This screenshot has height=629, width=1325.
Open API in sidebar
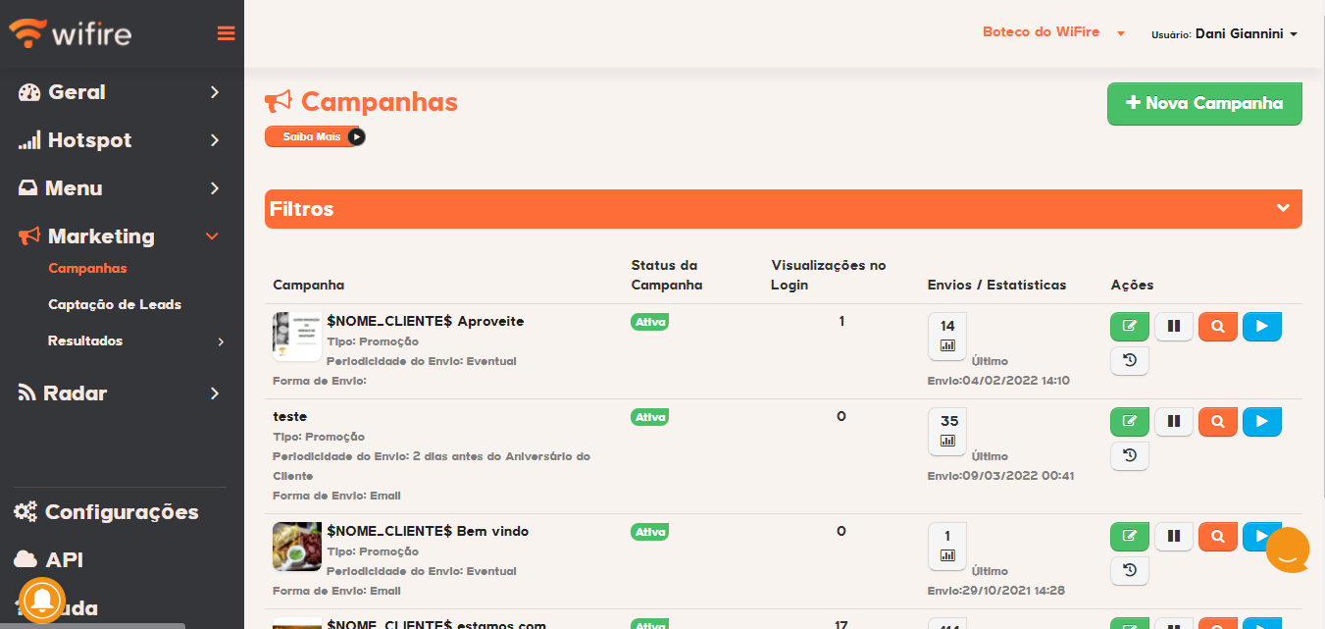point(49,560)
